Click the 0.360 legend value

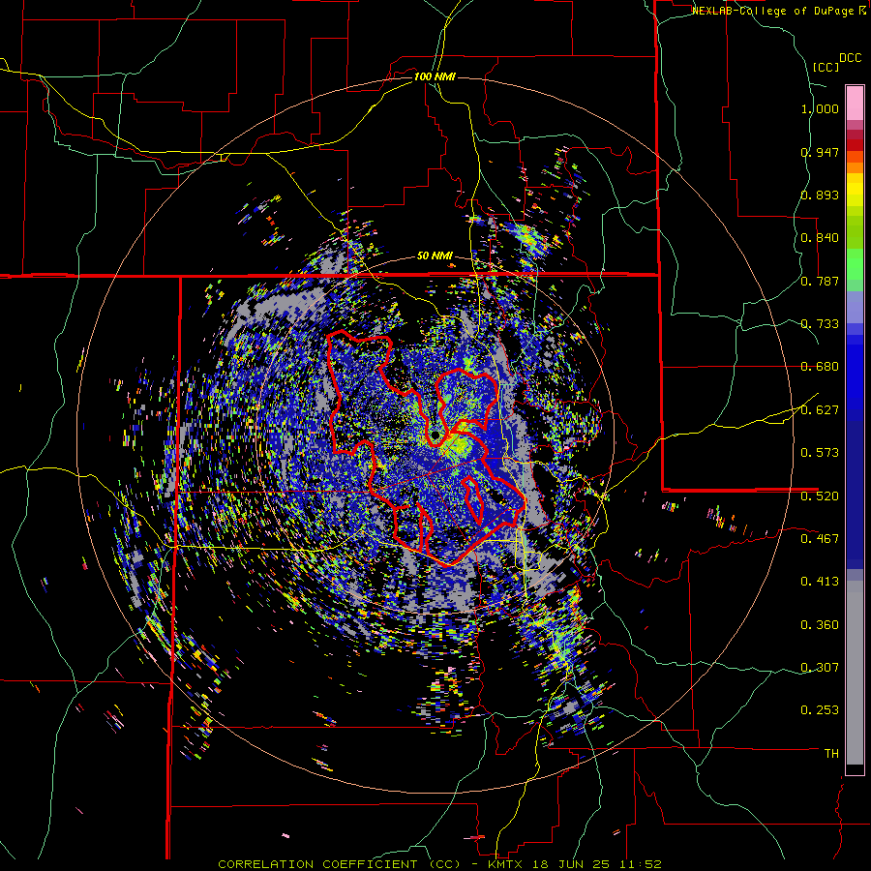pos(820,624)
